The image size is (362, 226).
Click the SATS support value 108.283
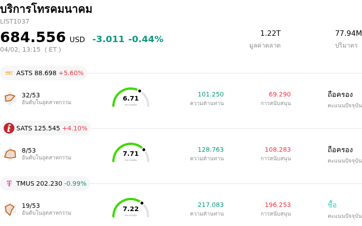(277, 149)
